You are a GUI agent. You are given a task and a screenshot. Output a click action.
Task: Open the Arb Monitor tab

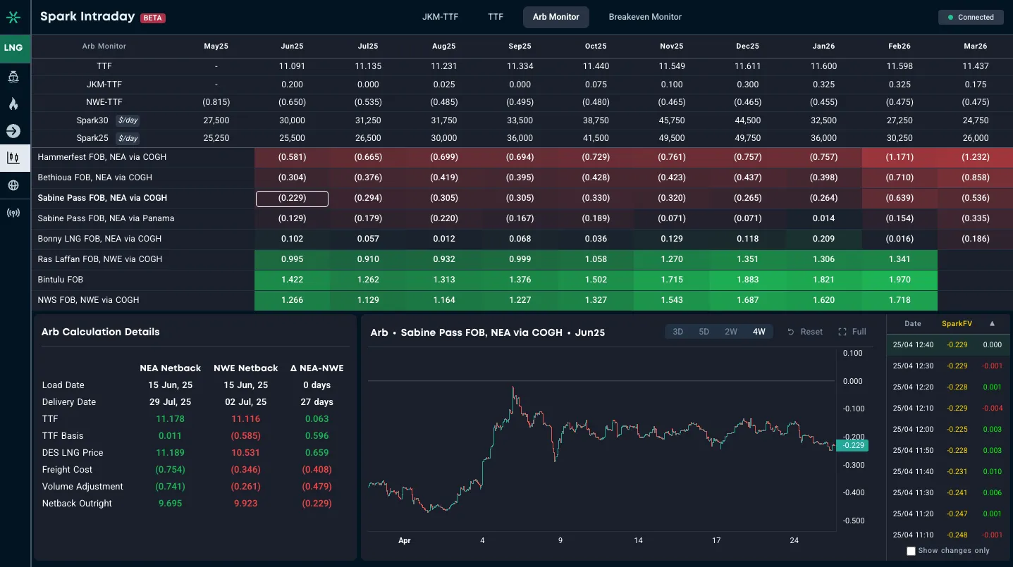[x=556, y=17]
